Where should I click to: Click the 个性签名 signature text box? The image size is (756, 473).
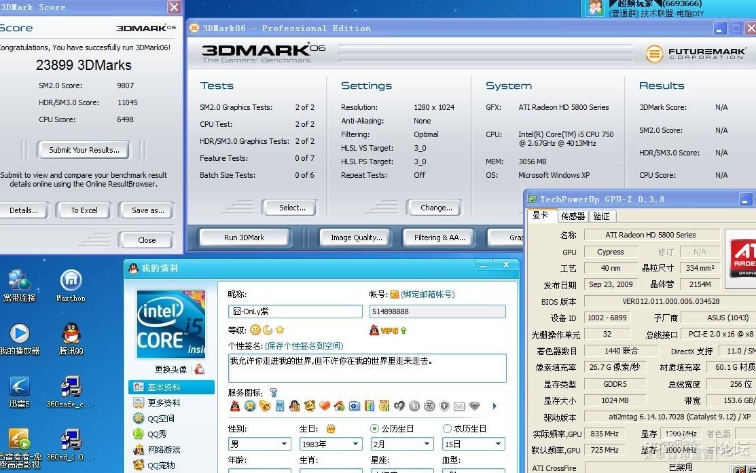(x=367, y=368)
